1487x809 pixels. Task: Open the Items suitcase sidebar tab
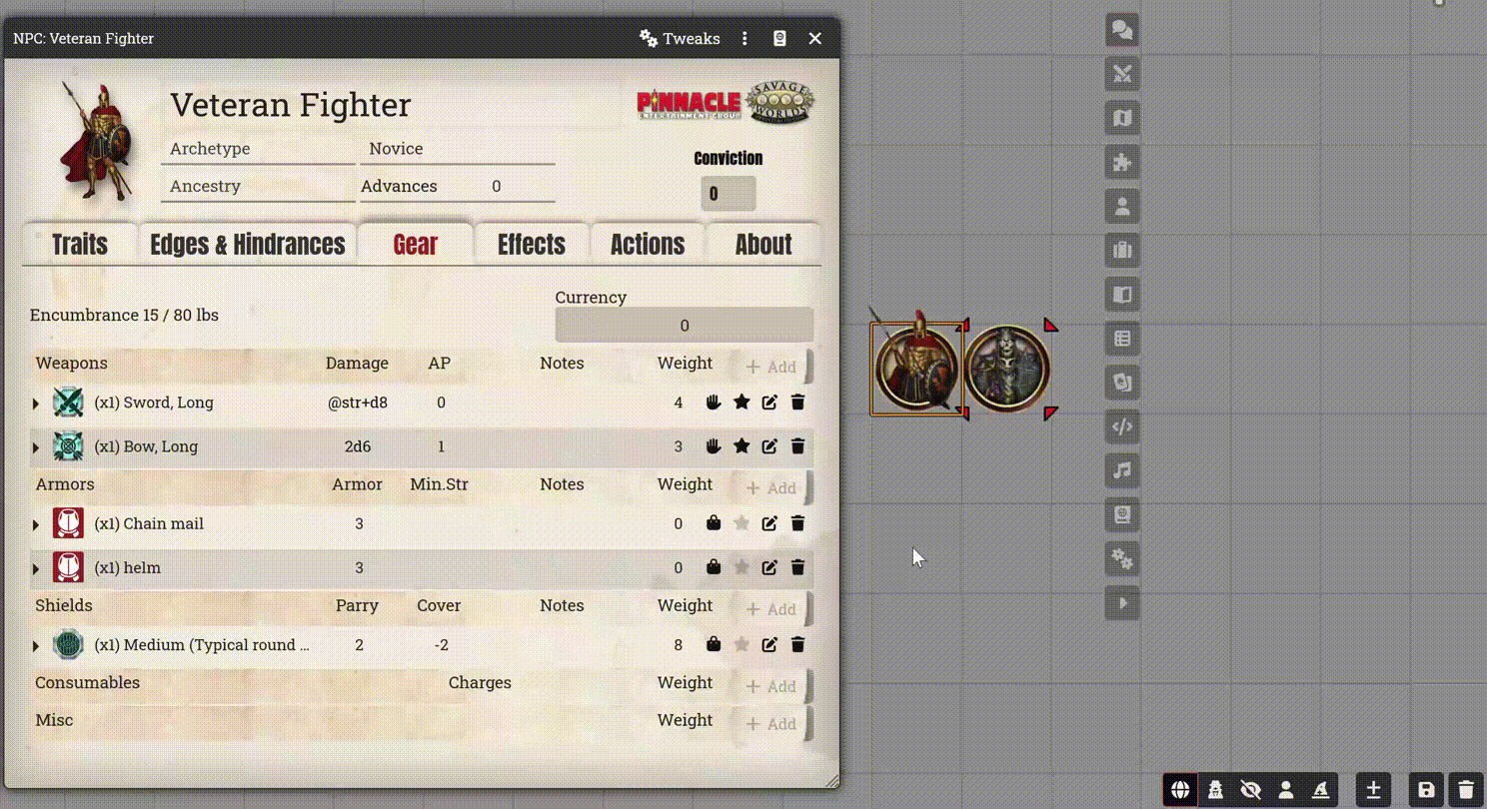1122,251
